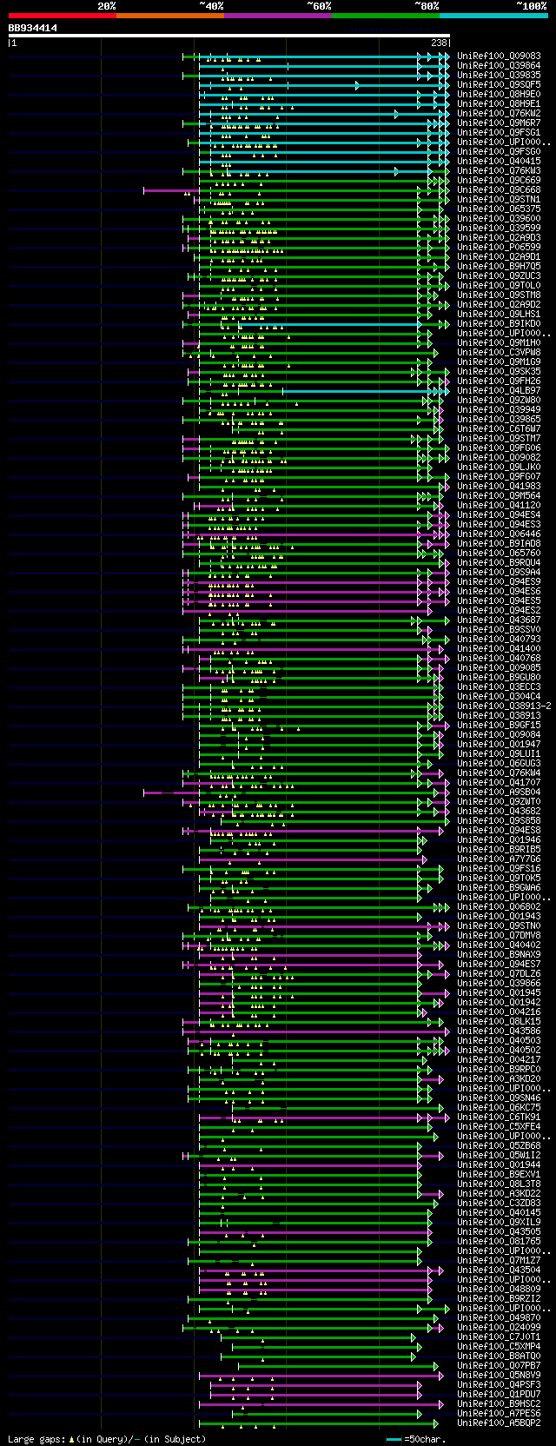The image size is (556, 1446).
Task: Select hit label UniRef100_Q09082
Action: (x=499, y=457)
